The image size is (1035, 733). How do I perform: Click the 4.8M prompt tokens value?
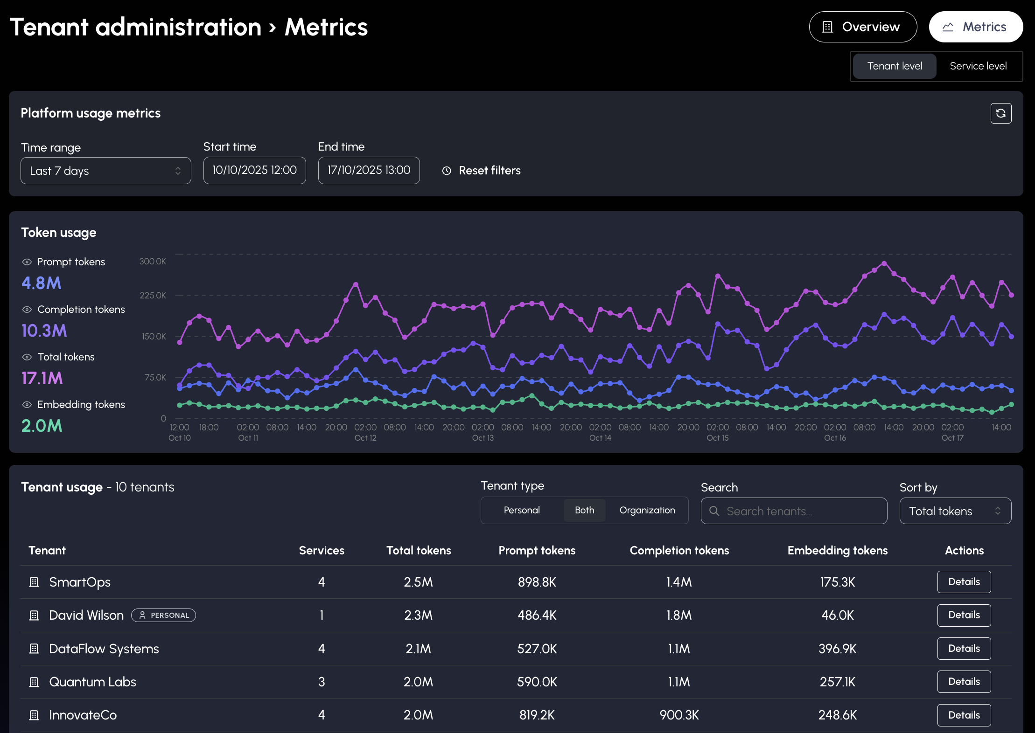[42, 283]
